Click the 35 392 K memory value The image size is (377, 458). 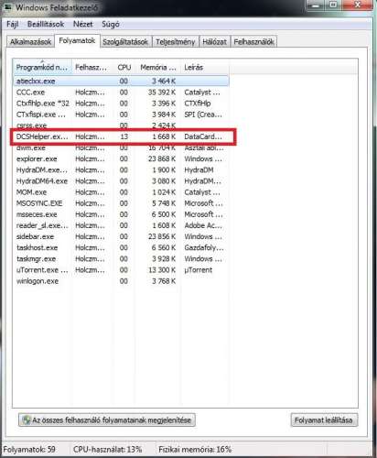coord(162,93)
